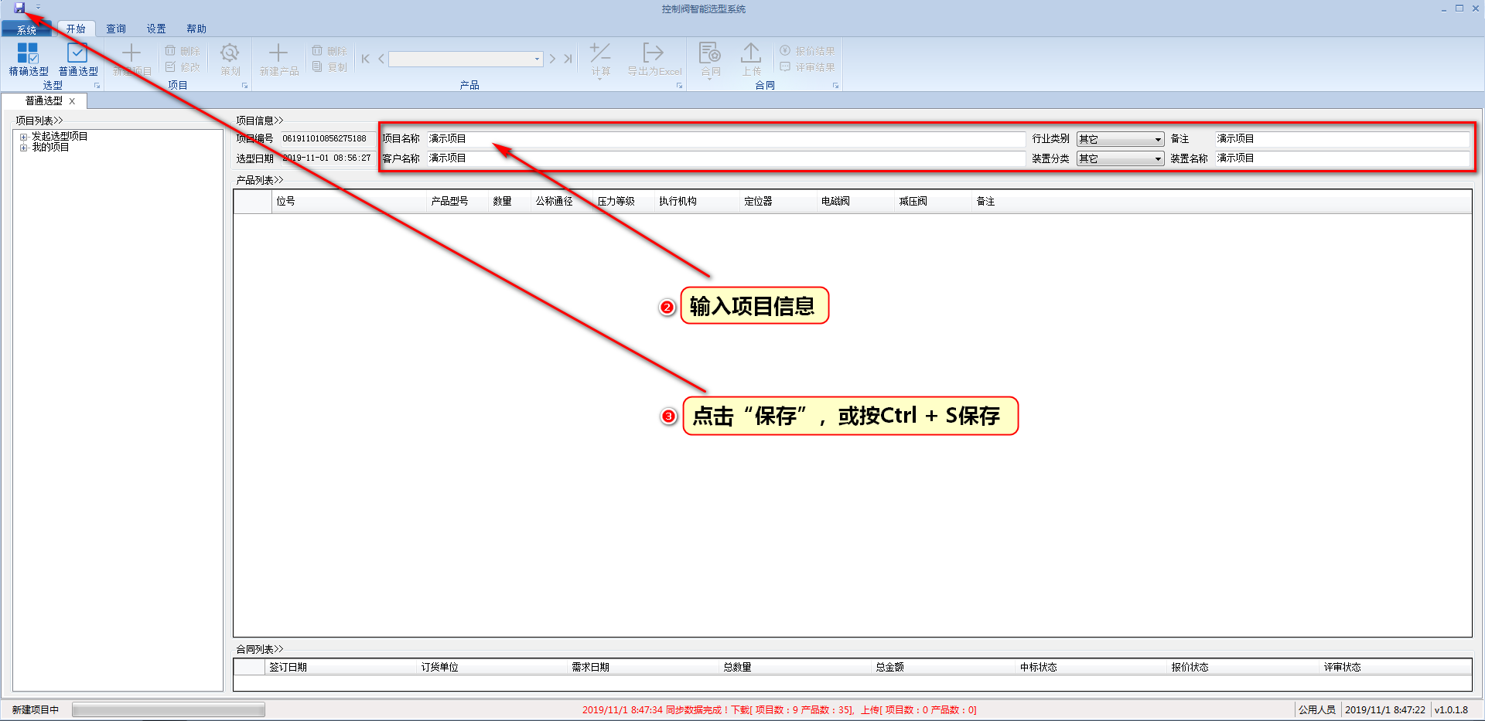Go to the next product record
The height and width of the screenshot is (721, 1485).
pos(552,59)
